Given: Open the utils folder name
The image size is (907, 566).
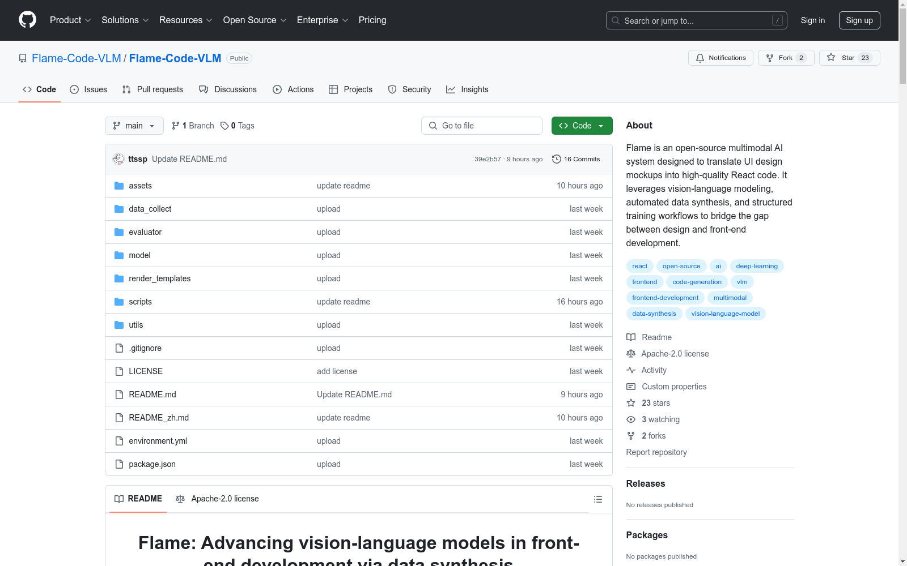Looking at the screenshot, I should [x=135, y=325].
